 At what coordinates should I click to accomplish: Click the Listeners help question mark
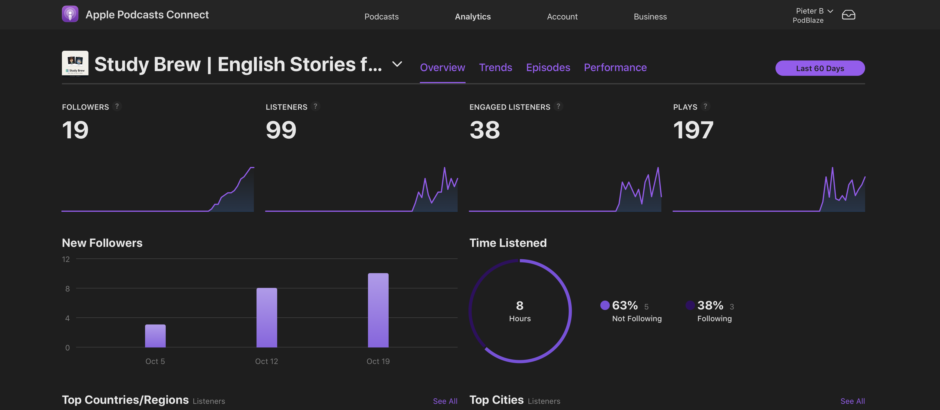coord(315,106)
